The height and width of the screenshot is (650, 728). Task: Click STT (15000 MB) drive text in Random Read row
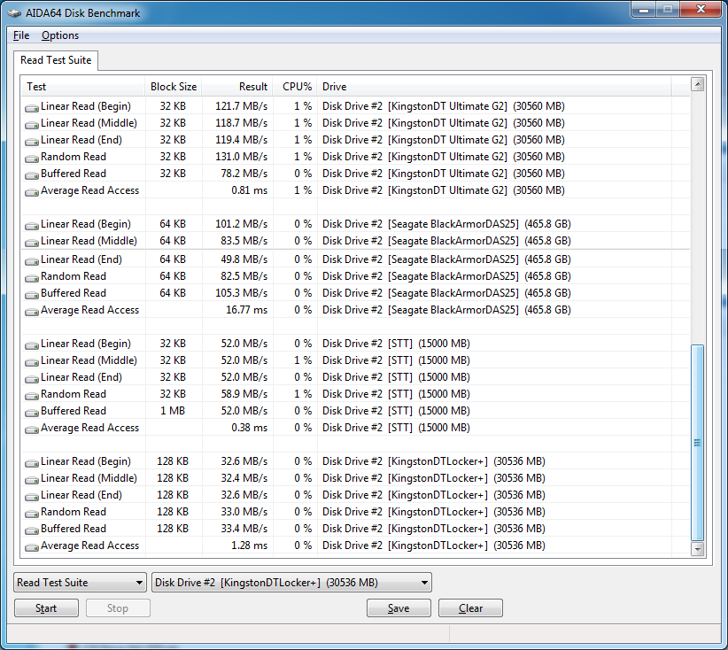396,394
